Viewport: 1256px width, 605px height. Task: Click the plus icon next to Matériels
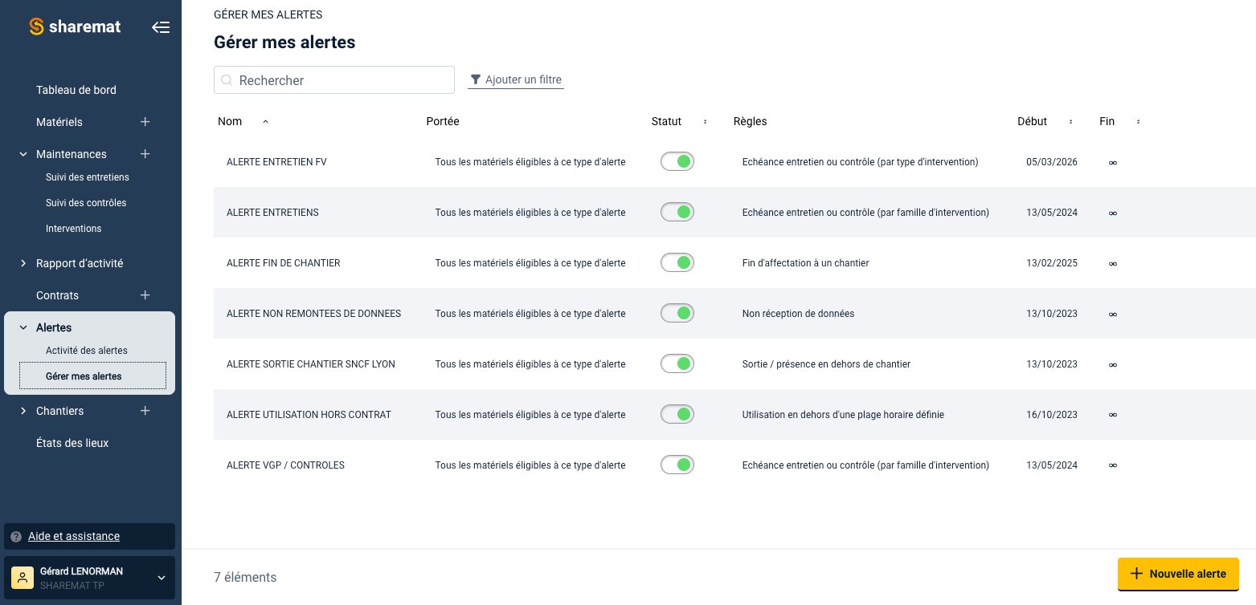coord(145,122)
